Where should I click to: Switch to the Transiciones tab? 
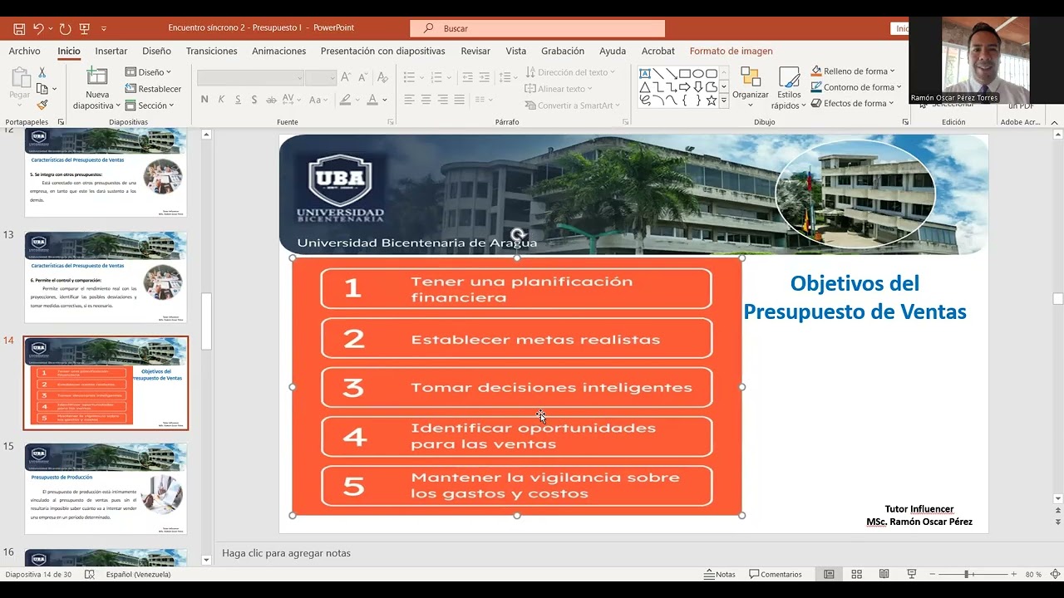coord(211,51)
